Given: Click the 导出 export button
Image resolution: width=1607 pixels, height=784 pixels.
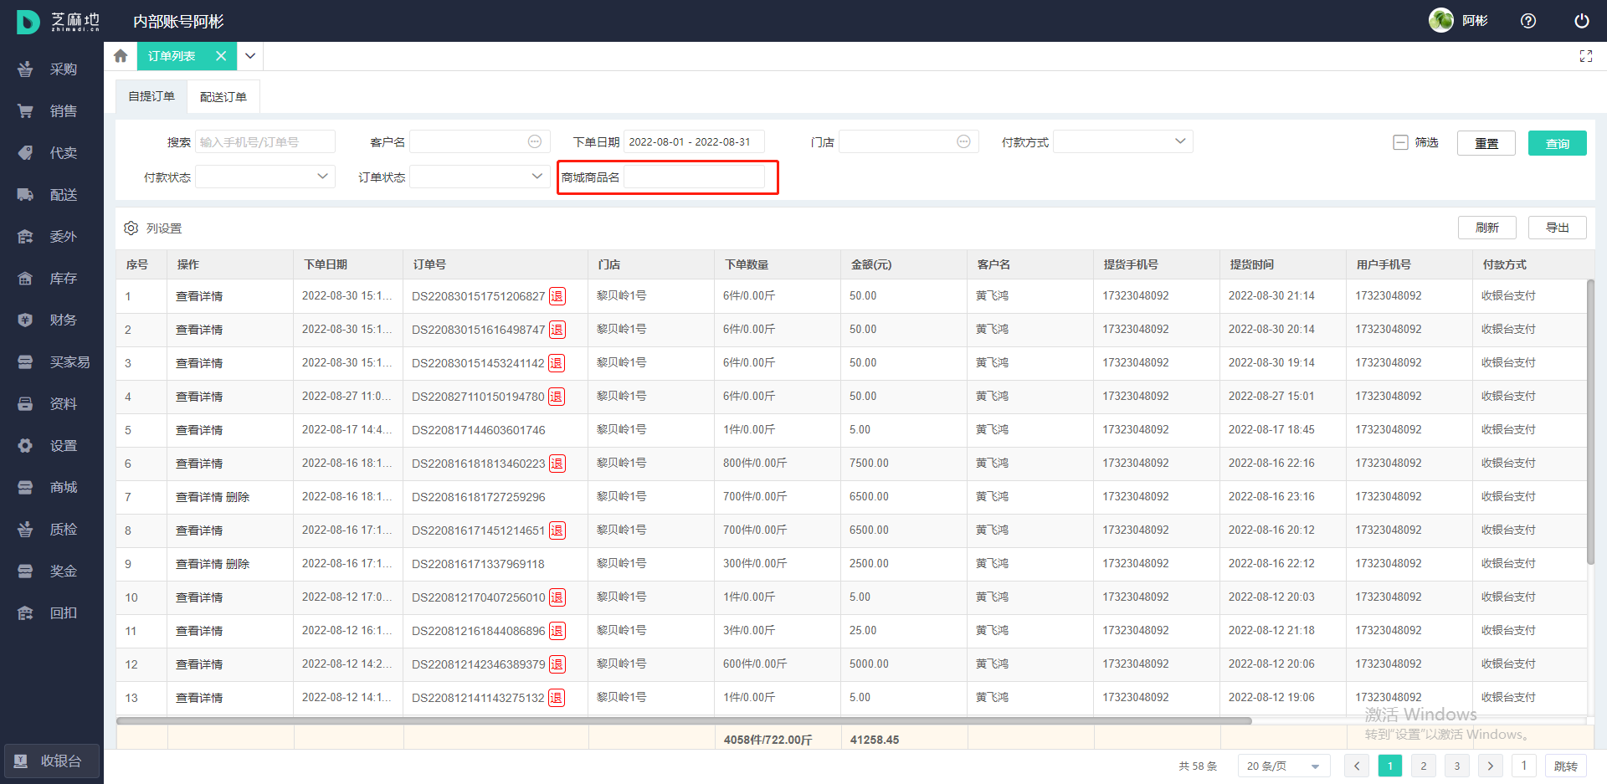Looking at the screenshot, I should pyautogui.click(x=1558, y=228).
